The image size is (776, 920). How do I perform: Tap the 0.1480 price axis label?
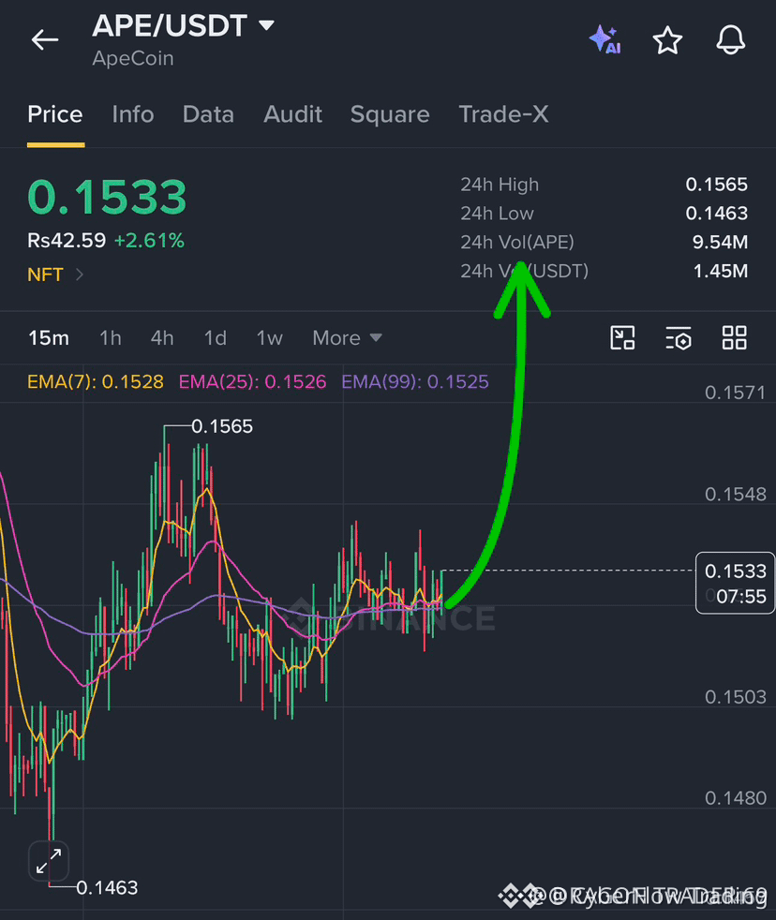point(736,798)
